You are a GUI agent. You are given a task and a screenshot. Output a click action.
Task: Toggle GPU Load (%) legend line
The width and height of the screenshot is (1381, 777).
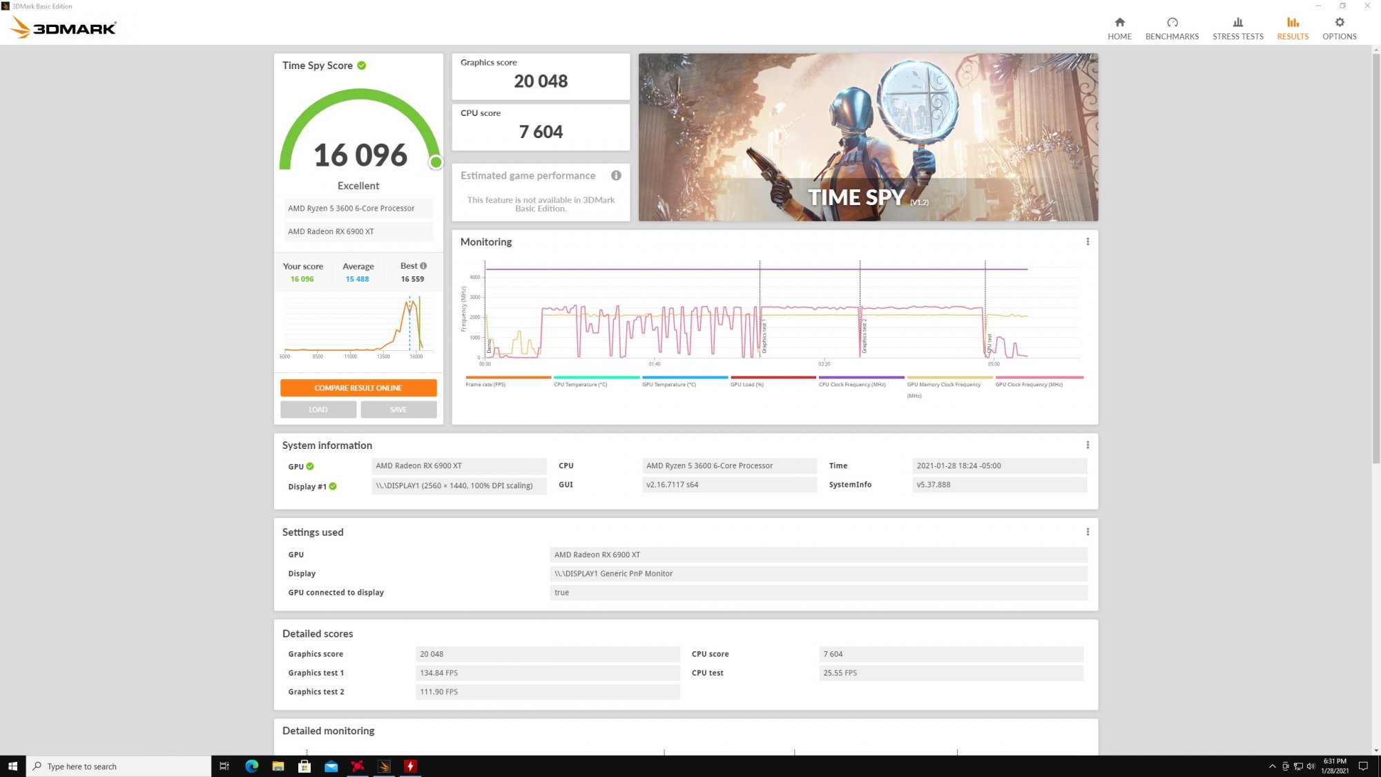(x=773, y=377)
